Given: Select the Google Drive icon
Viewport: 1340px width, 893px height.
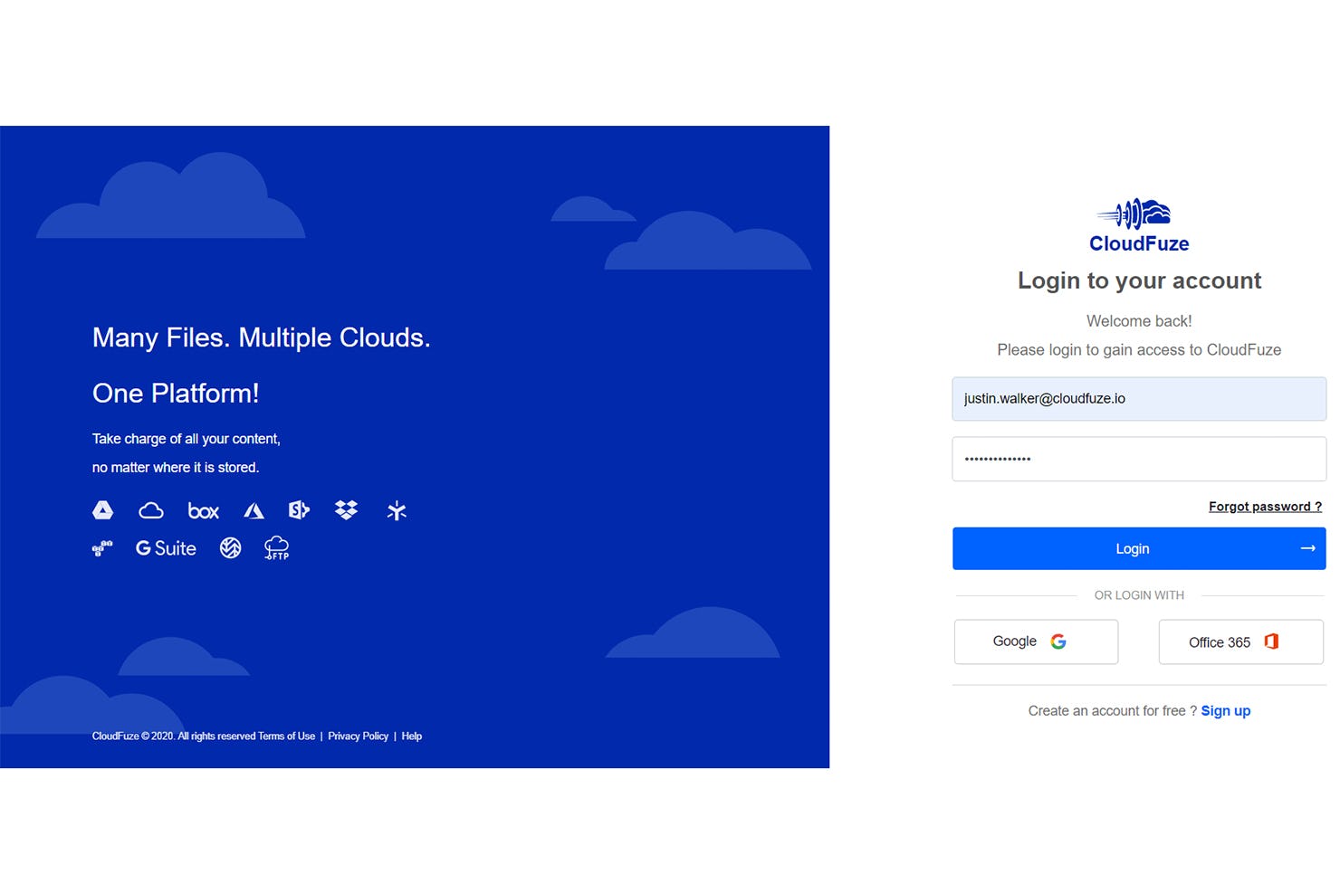Looking at the screenshot, I should (x=103, y=509).
